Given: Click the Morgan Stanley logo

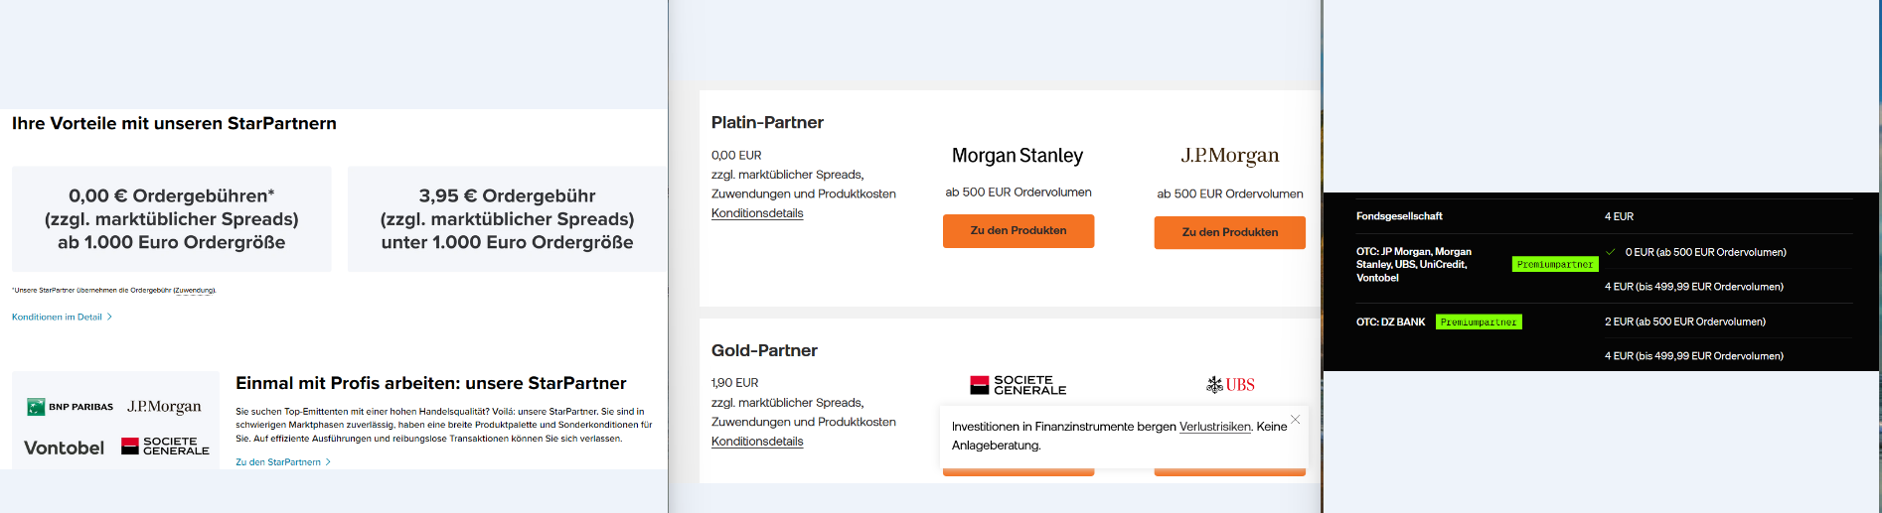Looking at the screenshot, I should point(1018,156).
